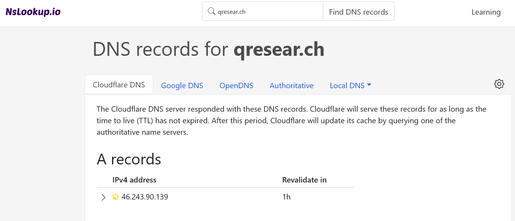
Task: Switch to the Google DNS tab
Action: click(182, 85)
